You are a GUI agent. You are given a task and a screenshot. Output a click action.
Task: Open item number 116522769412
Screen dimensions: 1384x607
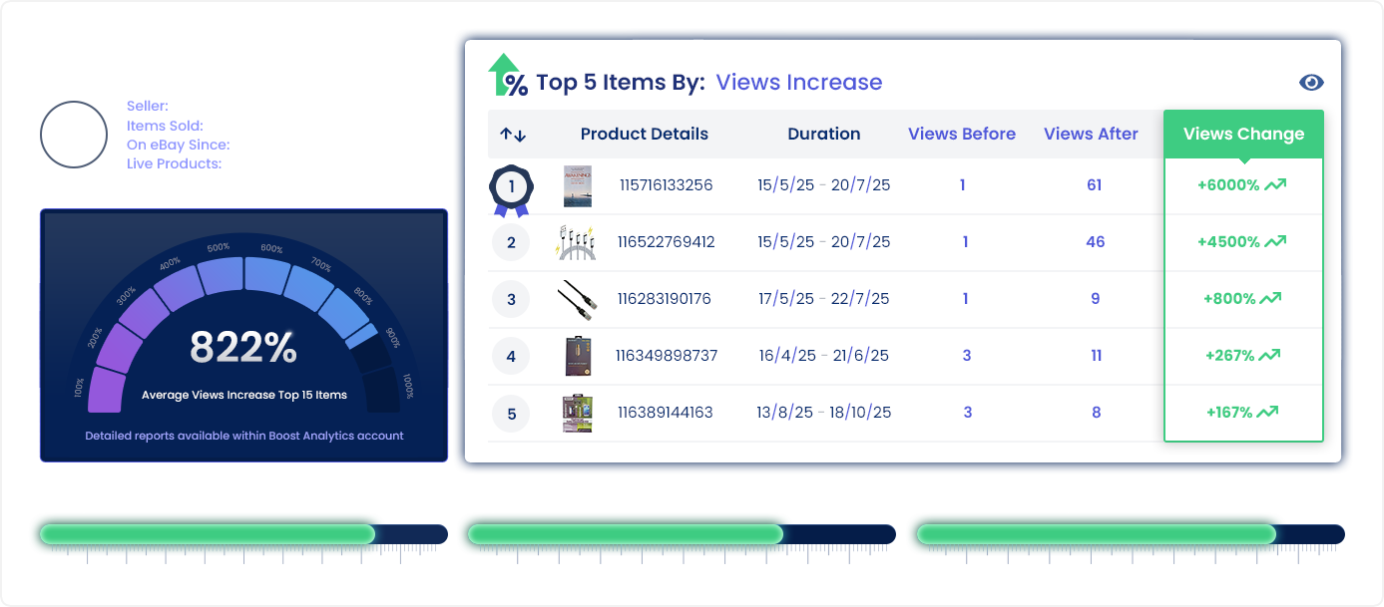click(666, 242)
